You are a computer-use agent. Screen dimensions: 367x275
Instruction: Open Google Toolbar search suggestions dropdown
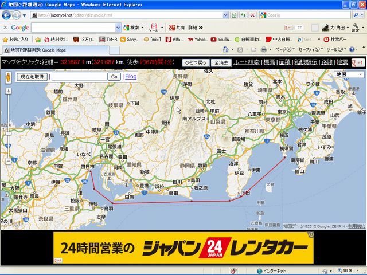[118, 27]
